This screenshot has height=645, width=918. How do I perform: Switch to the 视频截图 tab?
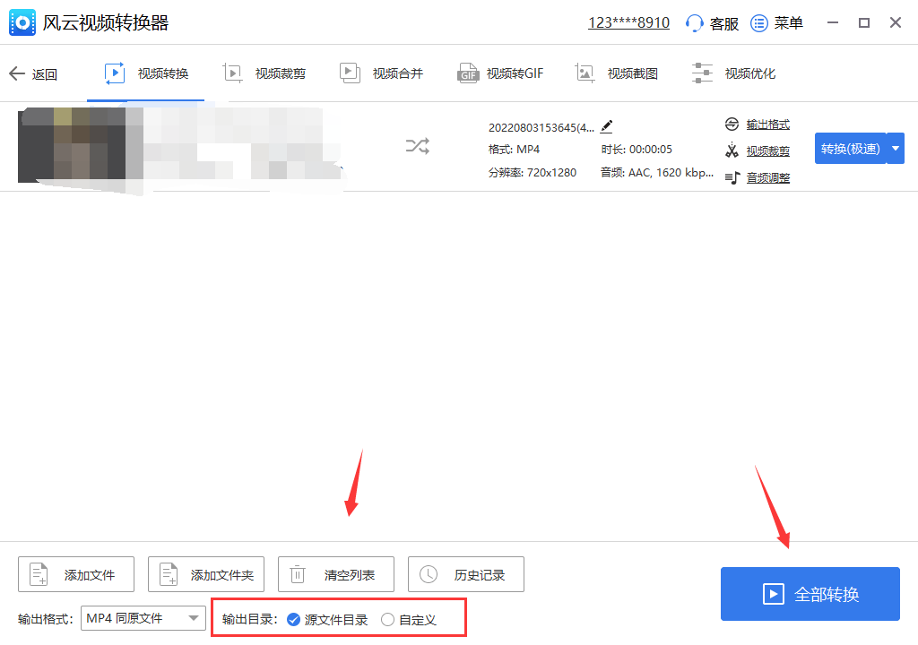coord(616,73)
